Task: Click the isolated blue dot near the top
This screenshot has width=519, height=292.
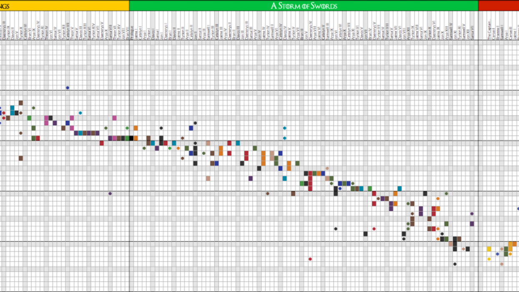Action: pyautogui.click(x=68, y=88)
